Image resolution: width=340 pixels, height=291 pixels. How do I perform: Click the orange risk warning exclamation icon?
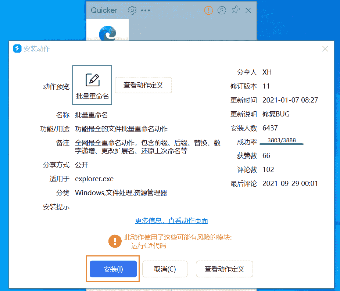click(x=115, y=241)
